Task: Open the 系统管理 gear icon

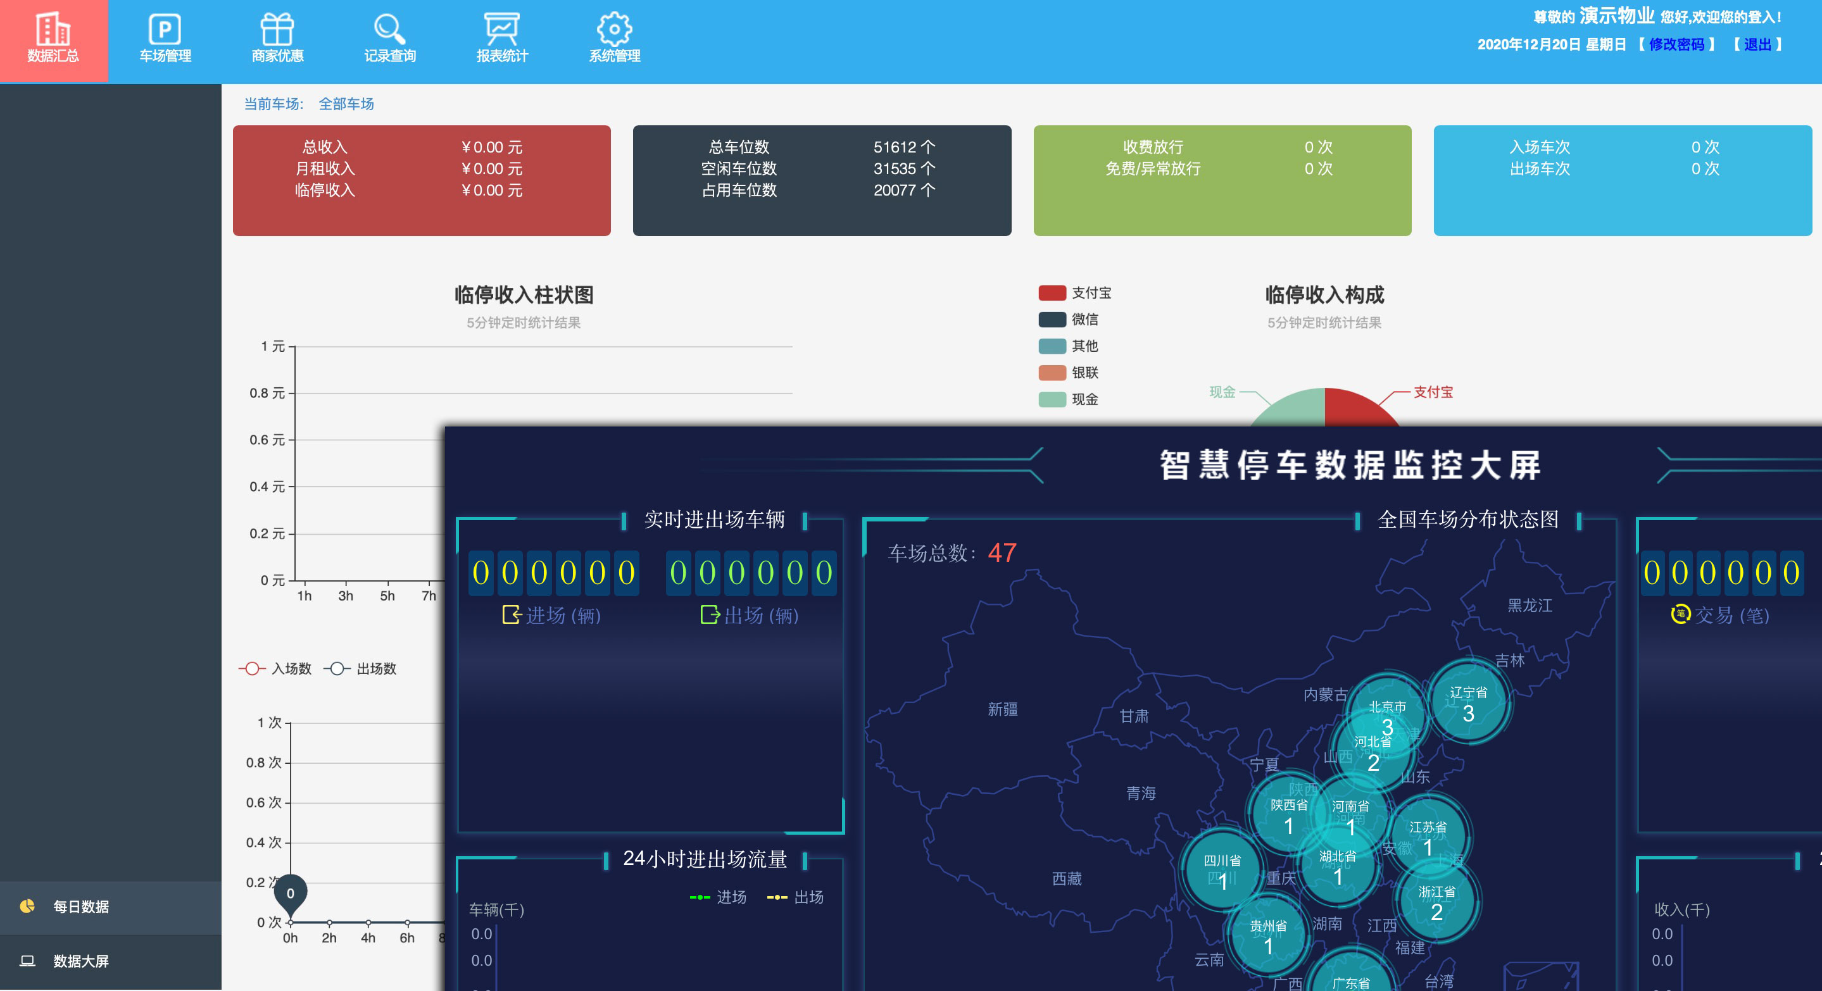Action: coord(614,29)
